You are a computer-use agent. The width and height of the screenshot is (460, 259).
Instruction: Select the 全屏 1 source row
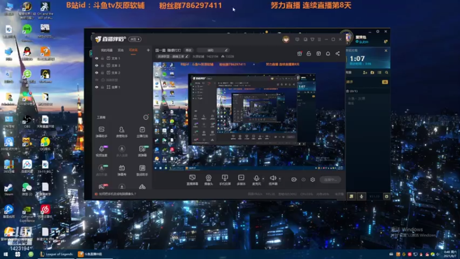tap(122, 87)
